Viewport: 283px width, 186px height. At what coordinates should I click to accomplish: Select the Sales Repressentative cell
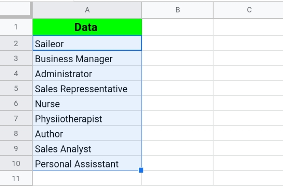point(87,88)
